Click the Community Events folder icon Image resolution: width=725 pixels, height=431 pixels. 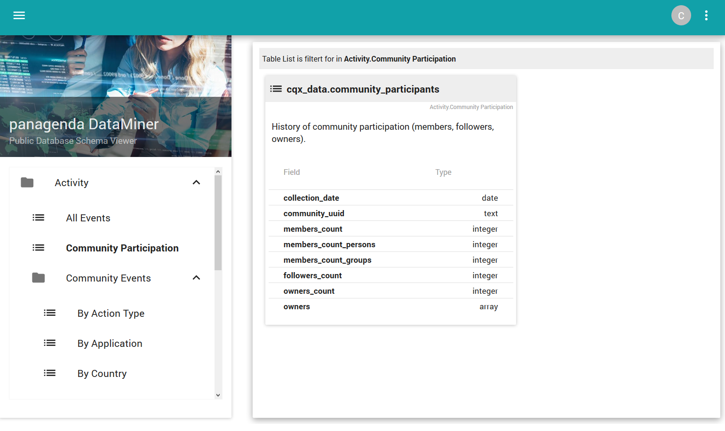point(39,278)
